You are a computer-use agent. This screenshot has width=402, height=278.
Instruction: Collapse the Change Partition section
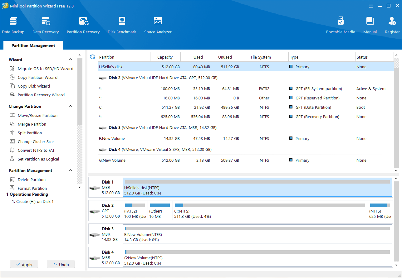coord(71,106)
